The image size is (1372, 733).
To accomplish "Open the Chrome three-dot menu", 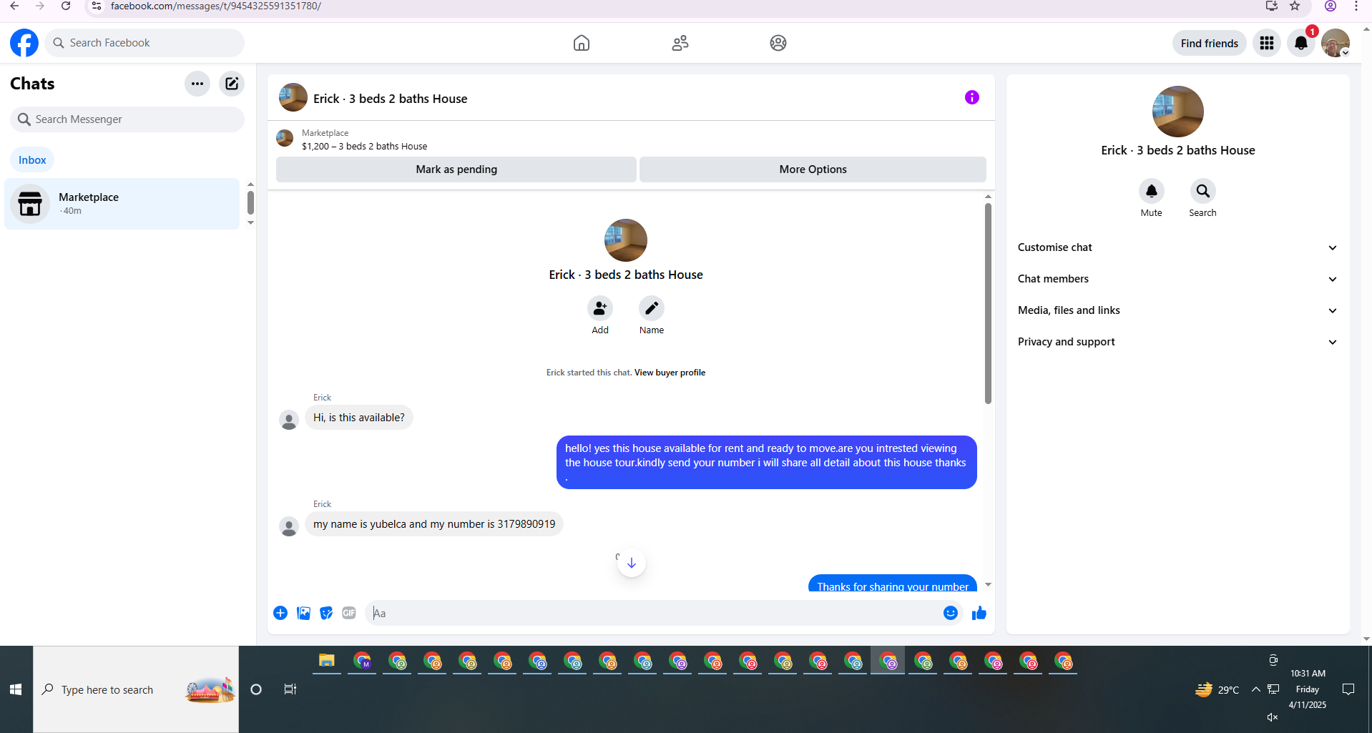I will (1356, 6).
